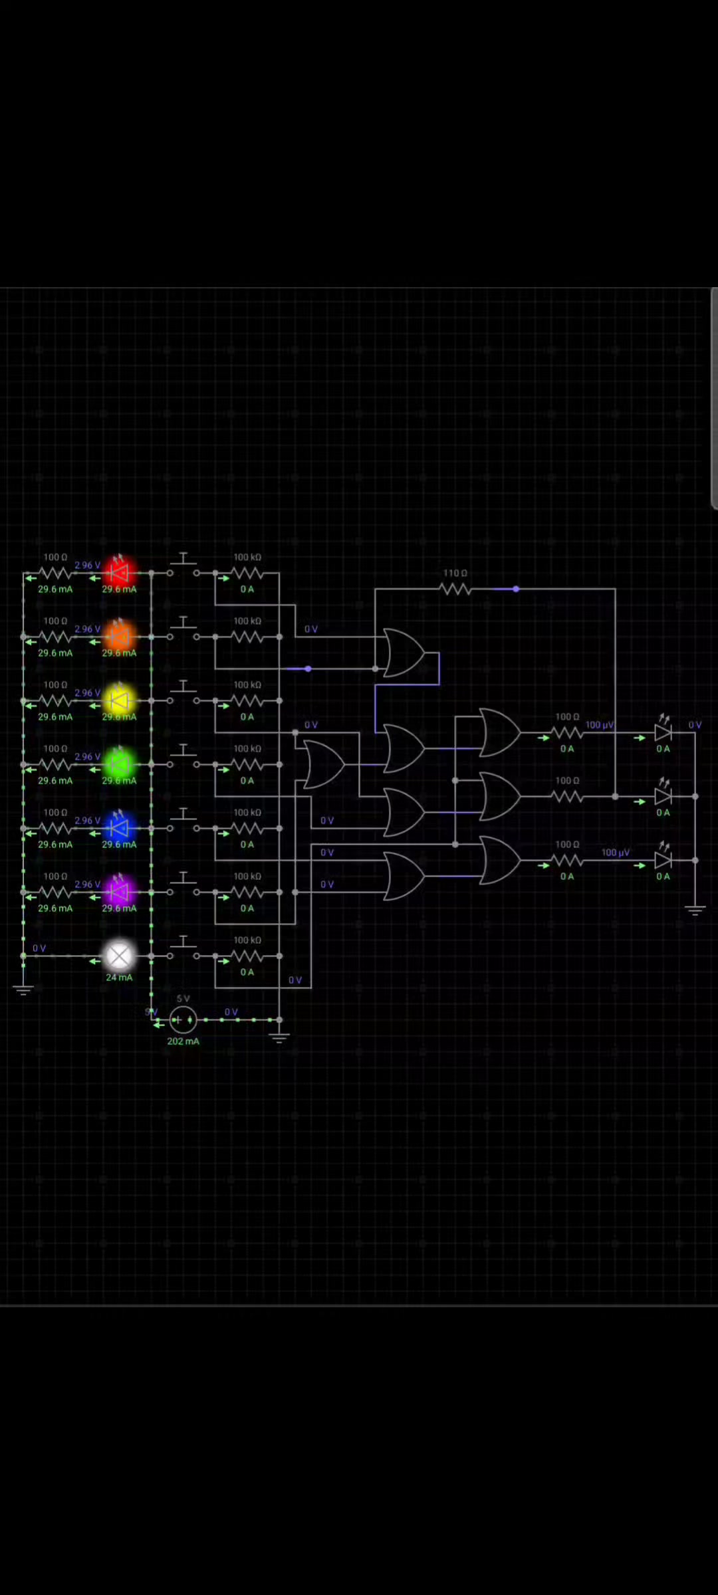Select the green LED
This screenshot has width=718, height=1595.
coord(119,764)
